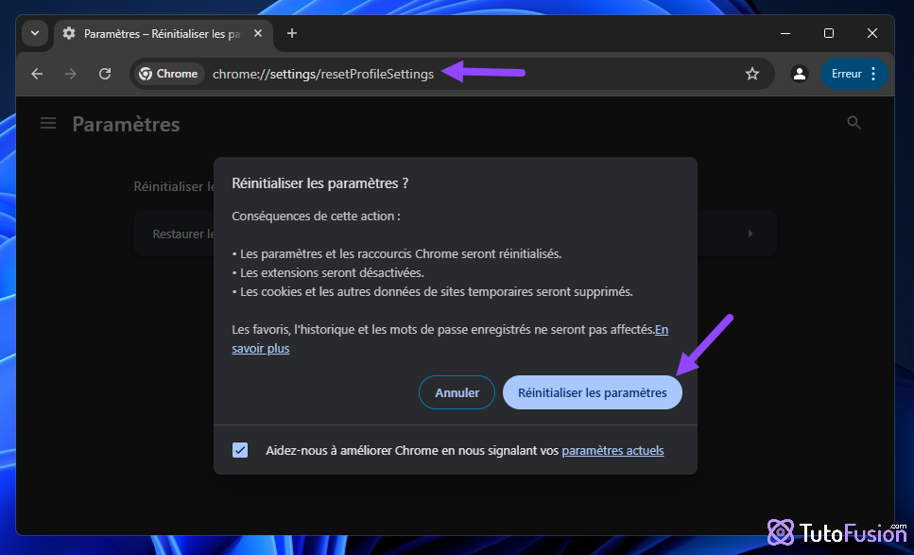Image resolution: width=914 pixels, height=555 pixels.
Task: Click the Chrome site info chip
Action: [169, 74]
